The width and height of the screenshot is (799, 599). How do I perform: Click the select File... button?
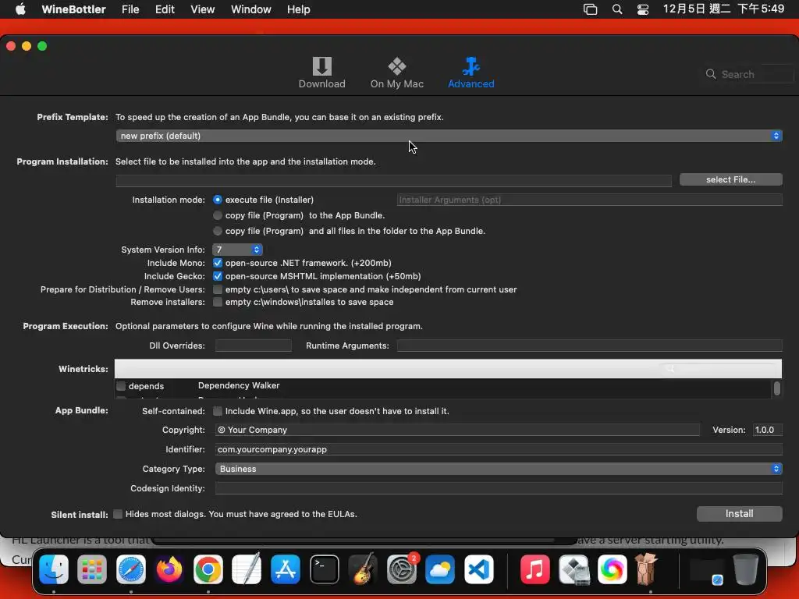point(730,179)
